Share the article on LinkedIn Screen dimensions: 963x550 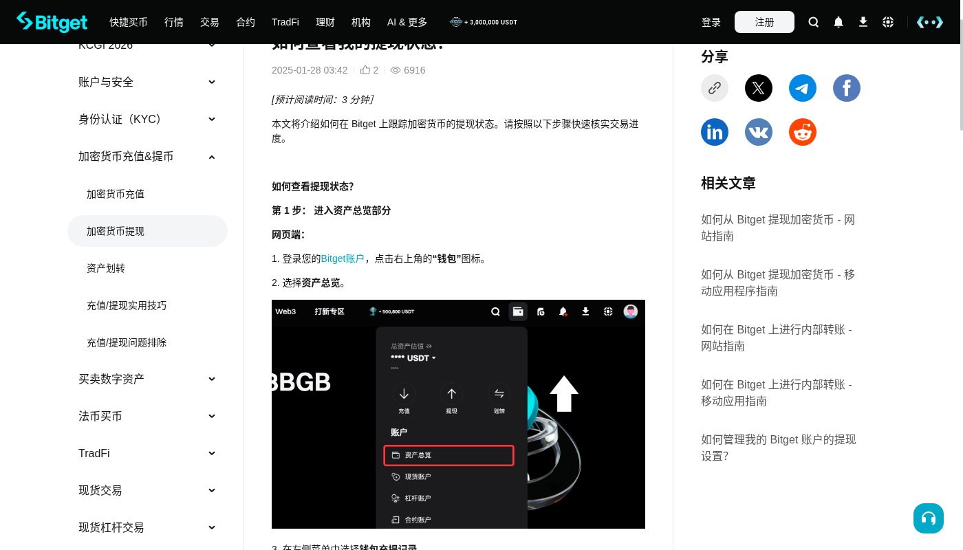click(x=715, y=132)
